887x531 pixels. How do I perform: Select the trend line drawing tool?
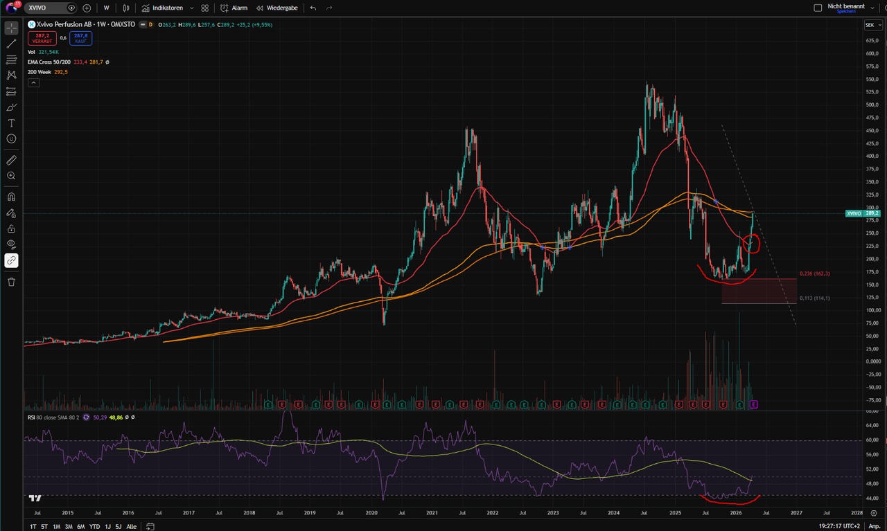pyautogui.click(x=11, y=44)
